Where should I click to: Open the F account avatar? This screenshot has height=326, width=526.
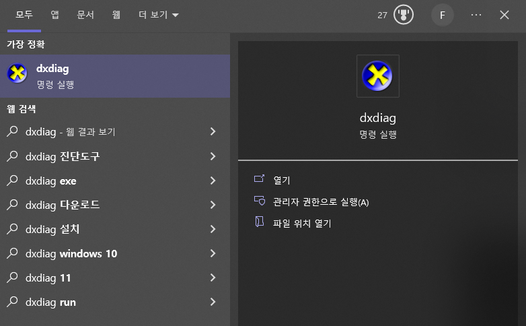(443, 15)
